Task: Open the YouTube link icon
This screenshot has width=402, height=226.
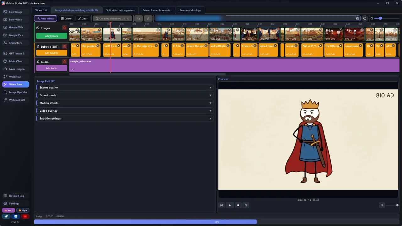Action: point(25,216)
